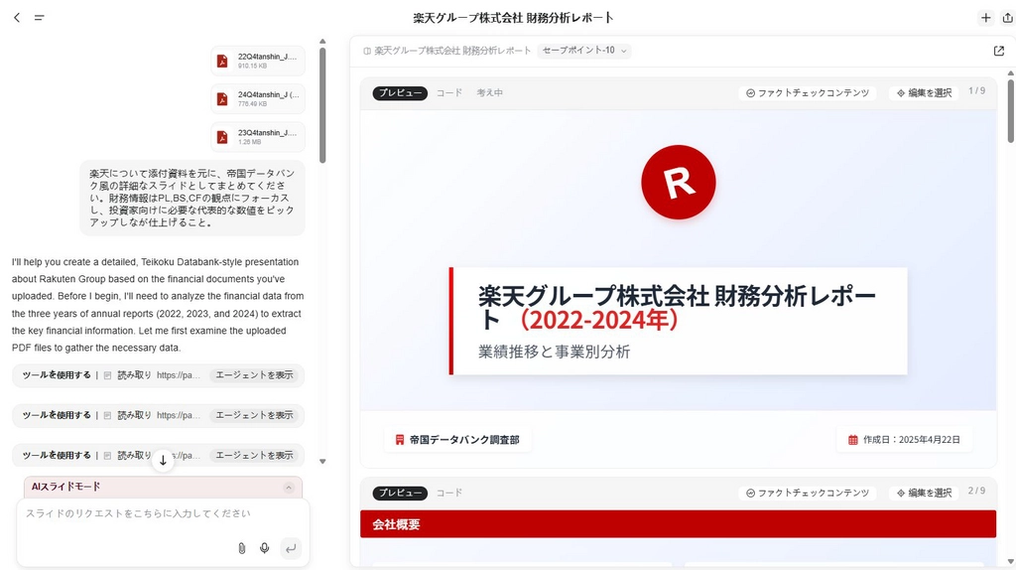This screenshot has width=1016, height=570.
Task: Open the 24Q4tanshin_J PDF attachment
Action: [258, 98]
